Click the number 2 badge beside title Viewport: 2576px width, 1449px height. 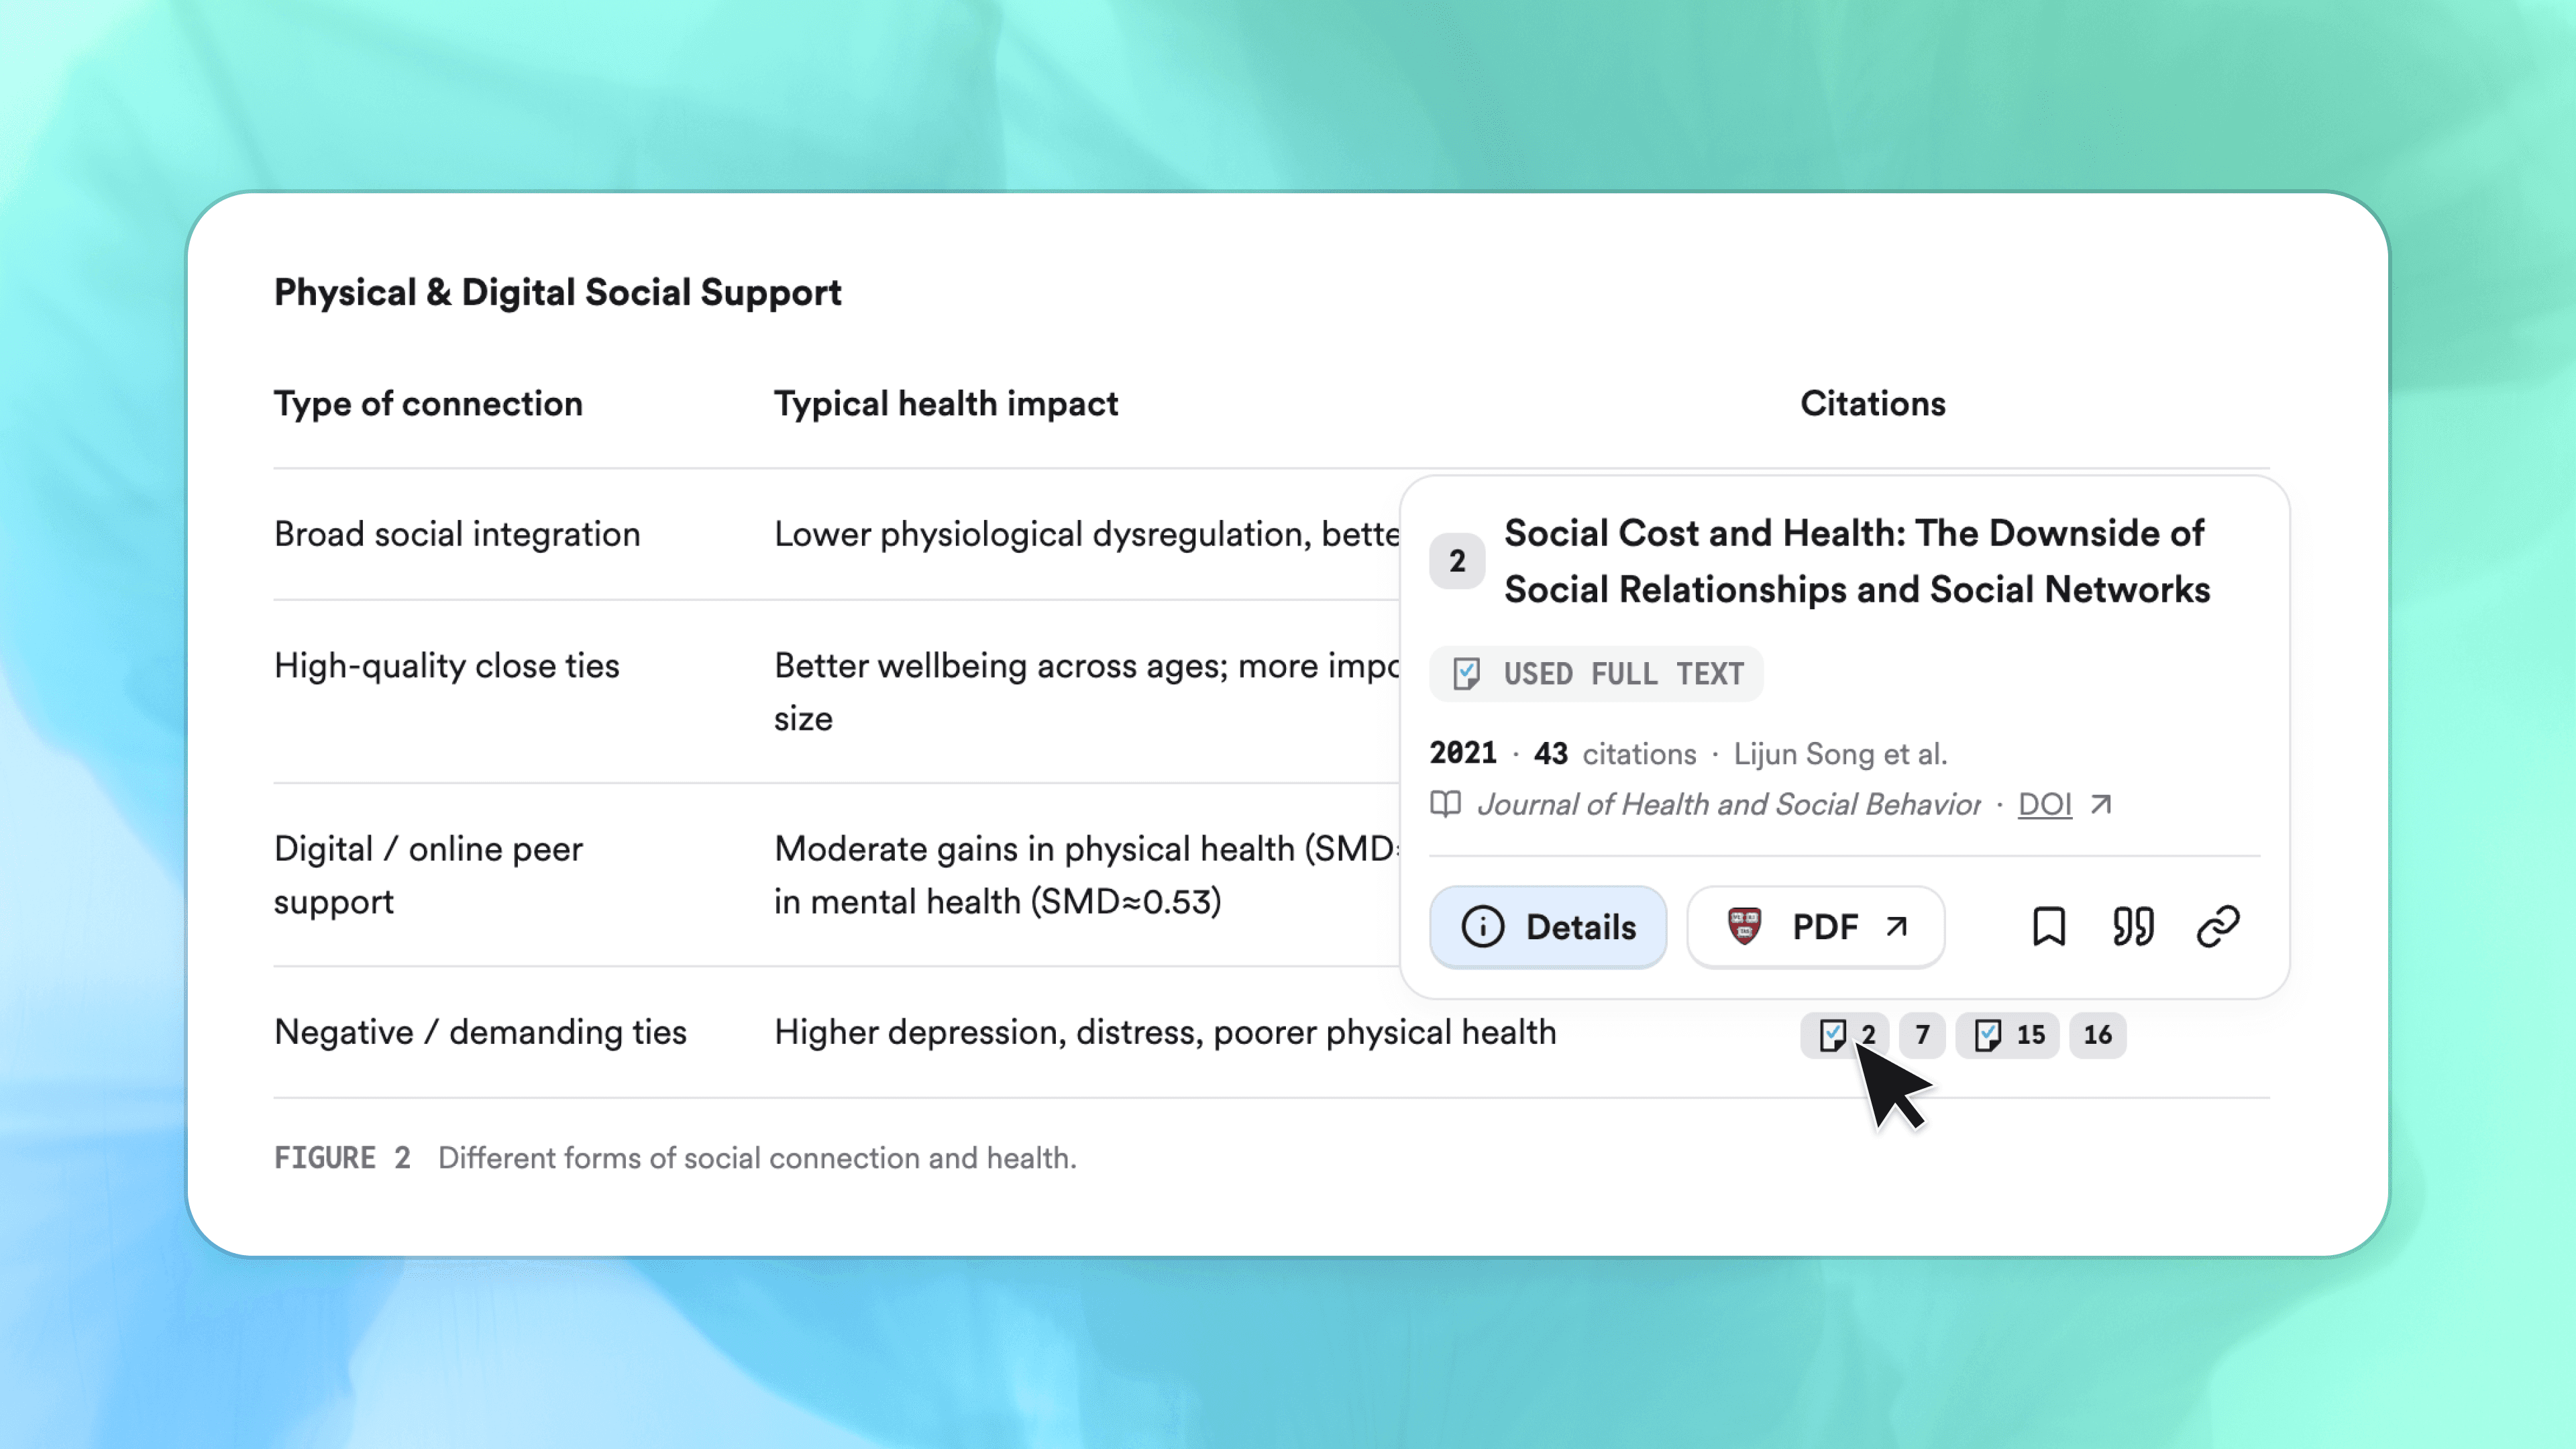coord(1457,561)
